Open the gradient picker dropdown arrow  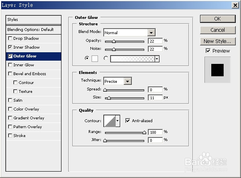(x=157, y=59)
